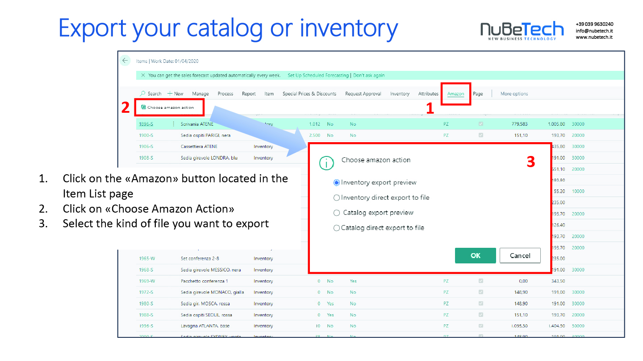Toggle the checkbox in row 1900-S
The image size is (643, 361).
(480, 135)
